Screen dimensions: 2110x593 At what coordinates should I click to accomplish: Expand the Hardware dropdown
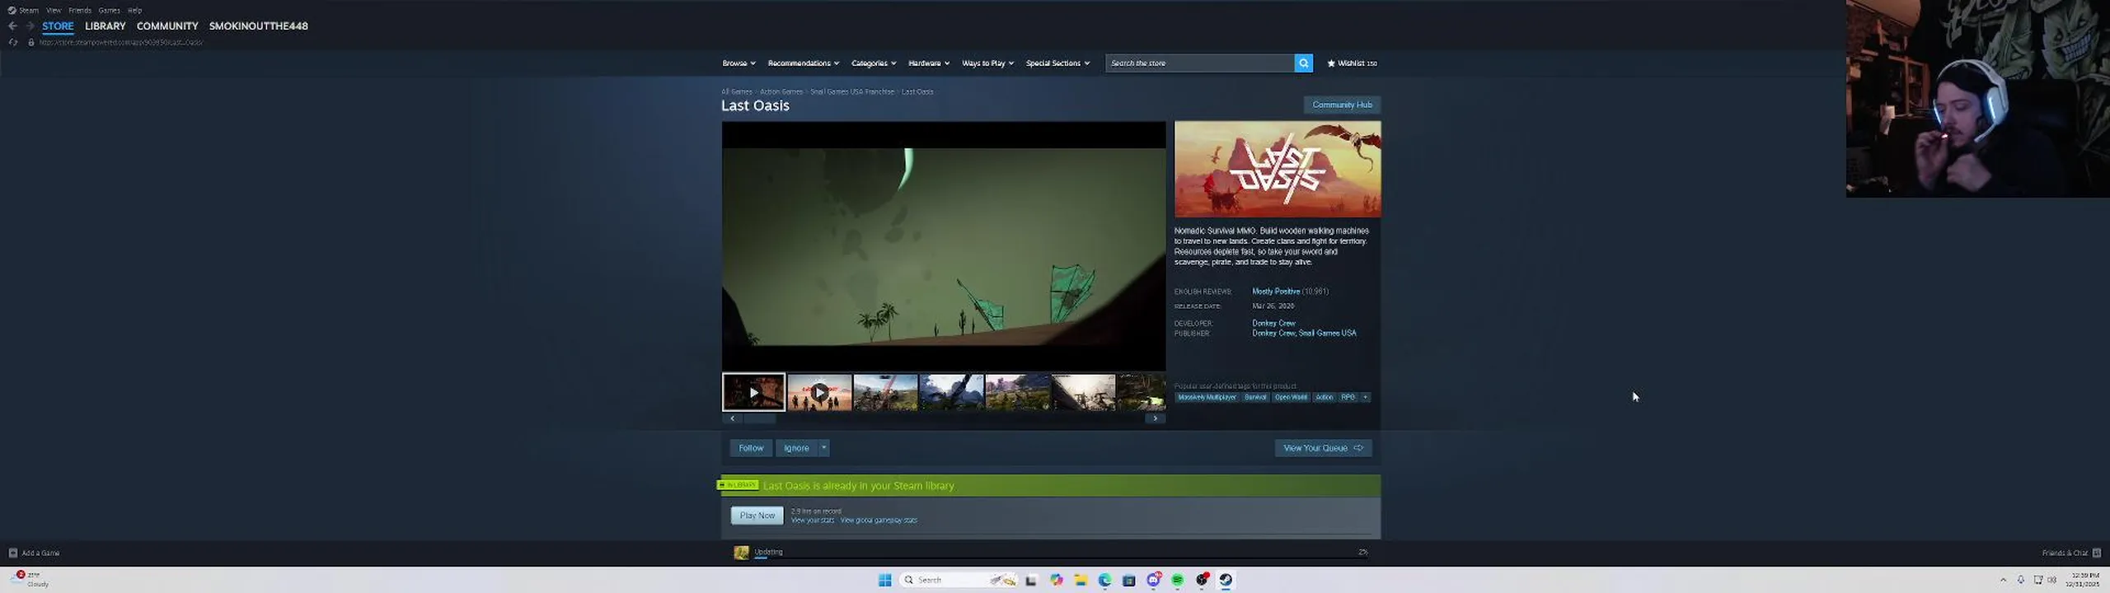coord(929,63)
